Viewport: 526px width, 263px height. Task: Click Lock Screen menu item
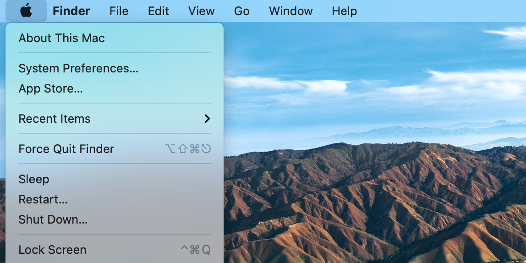click(x=52, y=250)
